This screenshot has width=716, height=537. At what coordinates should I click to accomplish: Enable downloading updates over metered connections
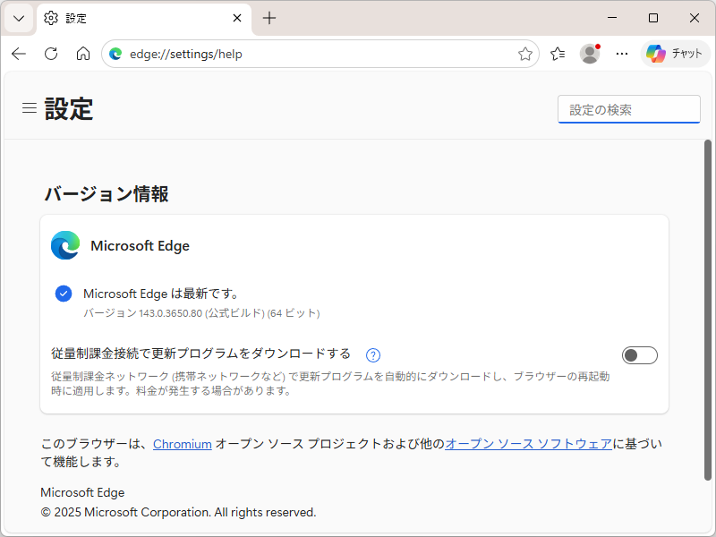[x=639, y=355]
